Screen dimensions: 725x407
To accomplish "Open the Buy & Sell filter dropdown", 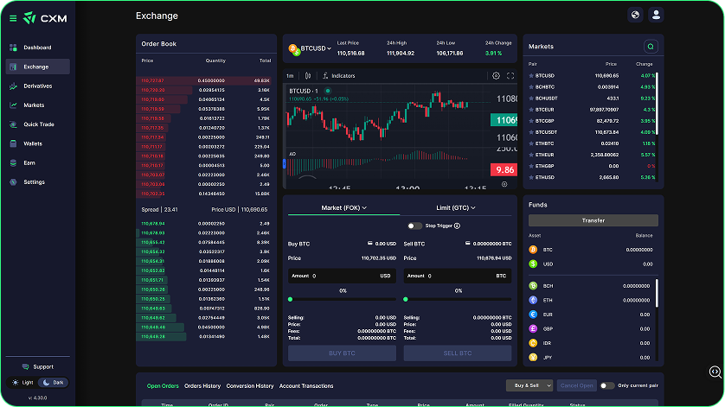I will (x=528, y=385).
